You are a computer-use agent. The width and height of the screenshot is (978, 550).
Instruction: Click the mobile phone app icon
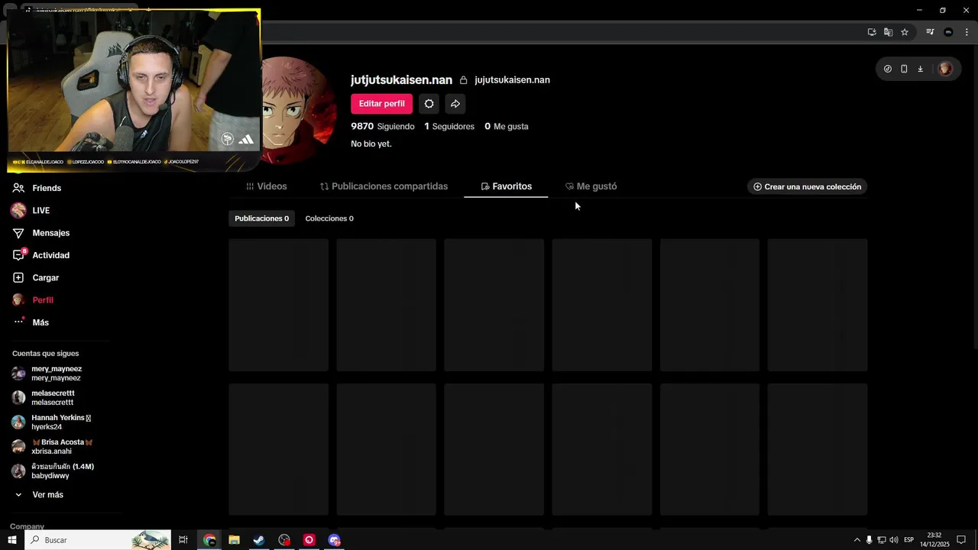tap(904, 69)
